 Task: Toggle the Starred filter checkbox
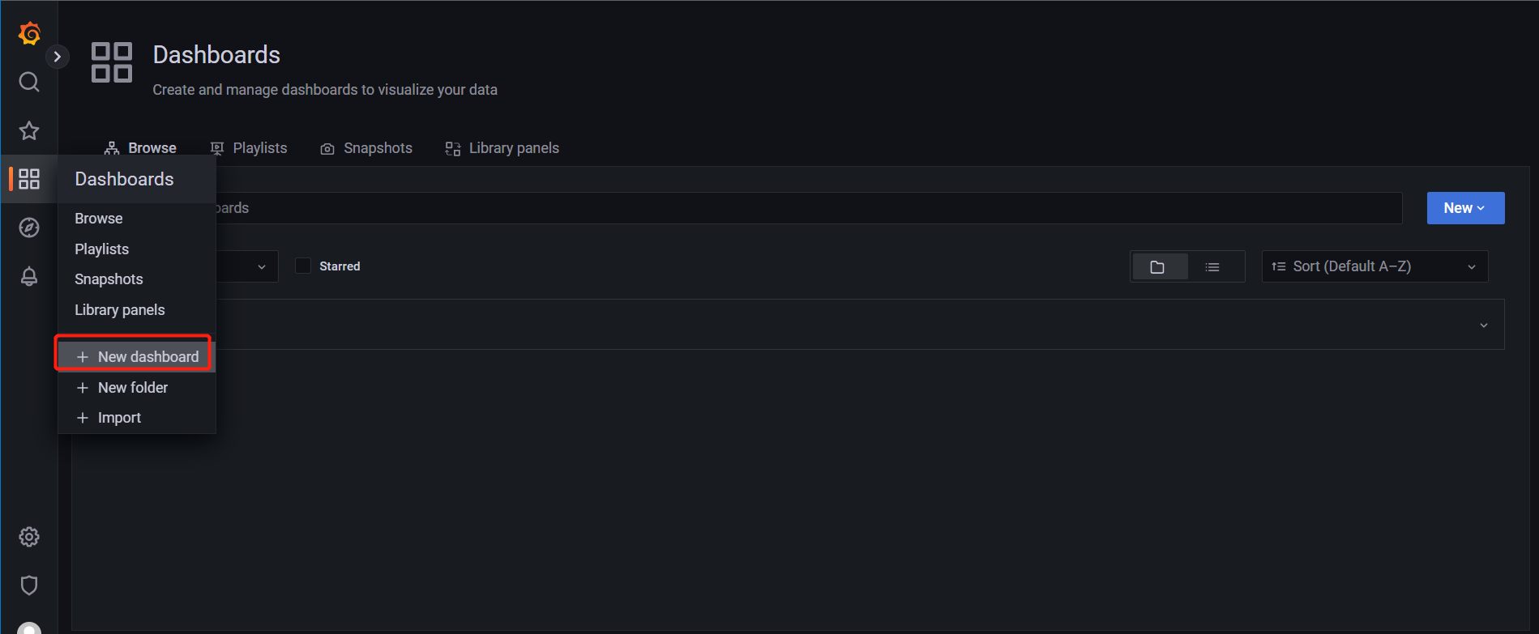303,266
